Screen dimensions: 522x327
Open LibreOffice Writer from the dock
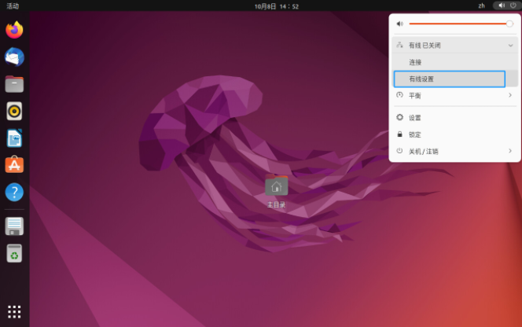[x=14, y=138]
